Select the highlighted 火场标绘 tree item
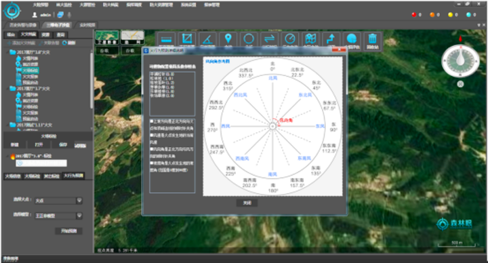 coord(30,70)
